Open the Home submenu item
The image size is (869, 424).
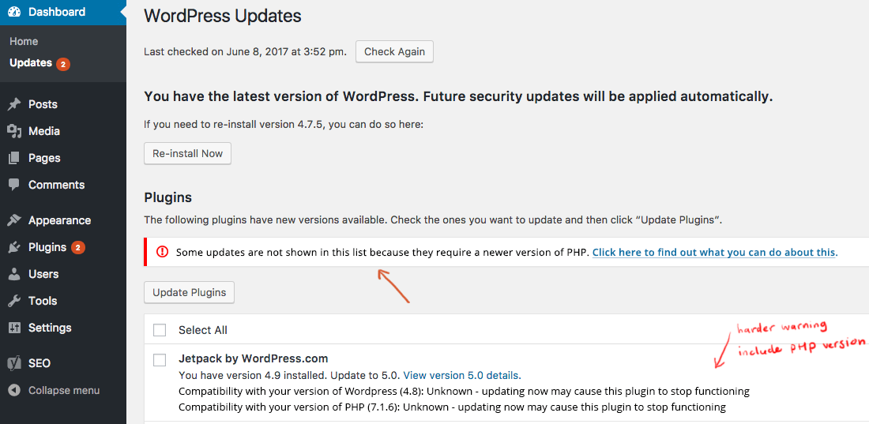24,42
